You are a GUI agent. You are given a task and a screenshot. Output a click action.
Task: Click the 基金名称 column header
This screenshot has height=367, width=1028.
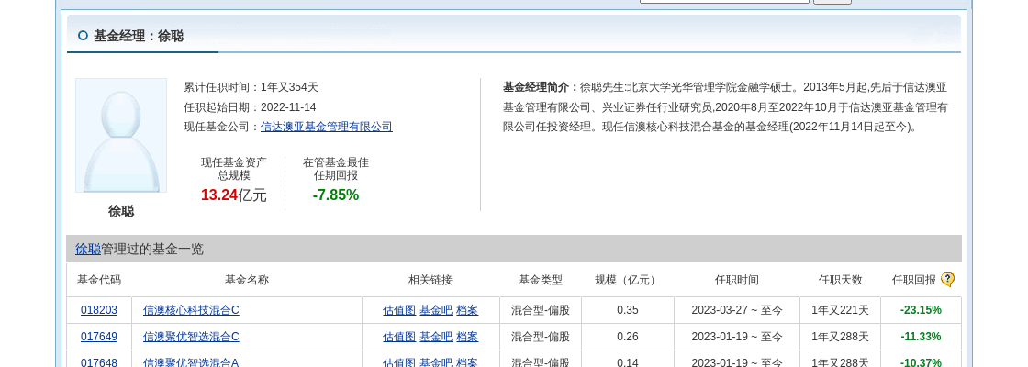[247, 280]
